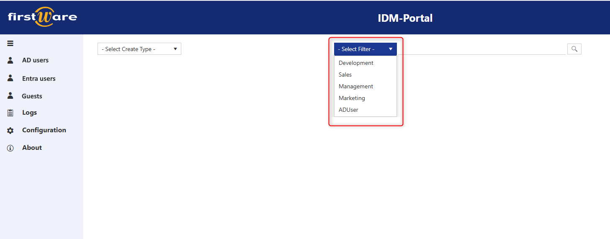Image resolution: width=610 pixels, height=239 pixels.
Task: Click the About info circle icon
Action: click(10, 148)
